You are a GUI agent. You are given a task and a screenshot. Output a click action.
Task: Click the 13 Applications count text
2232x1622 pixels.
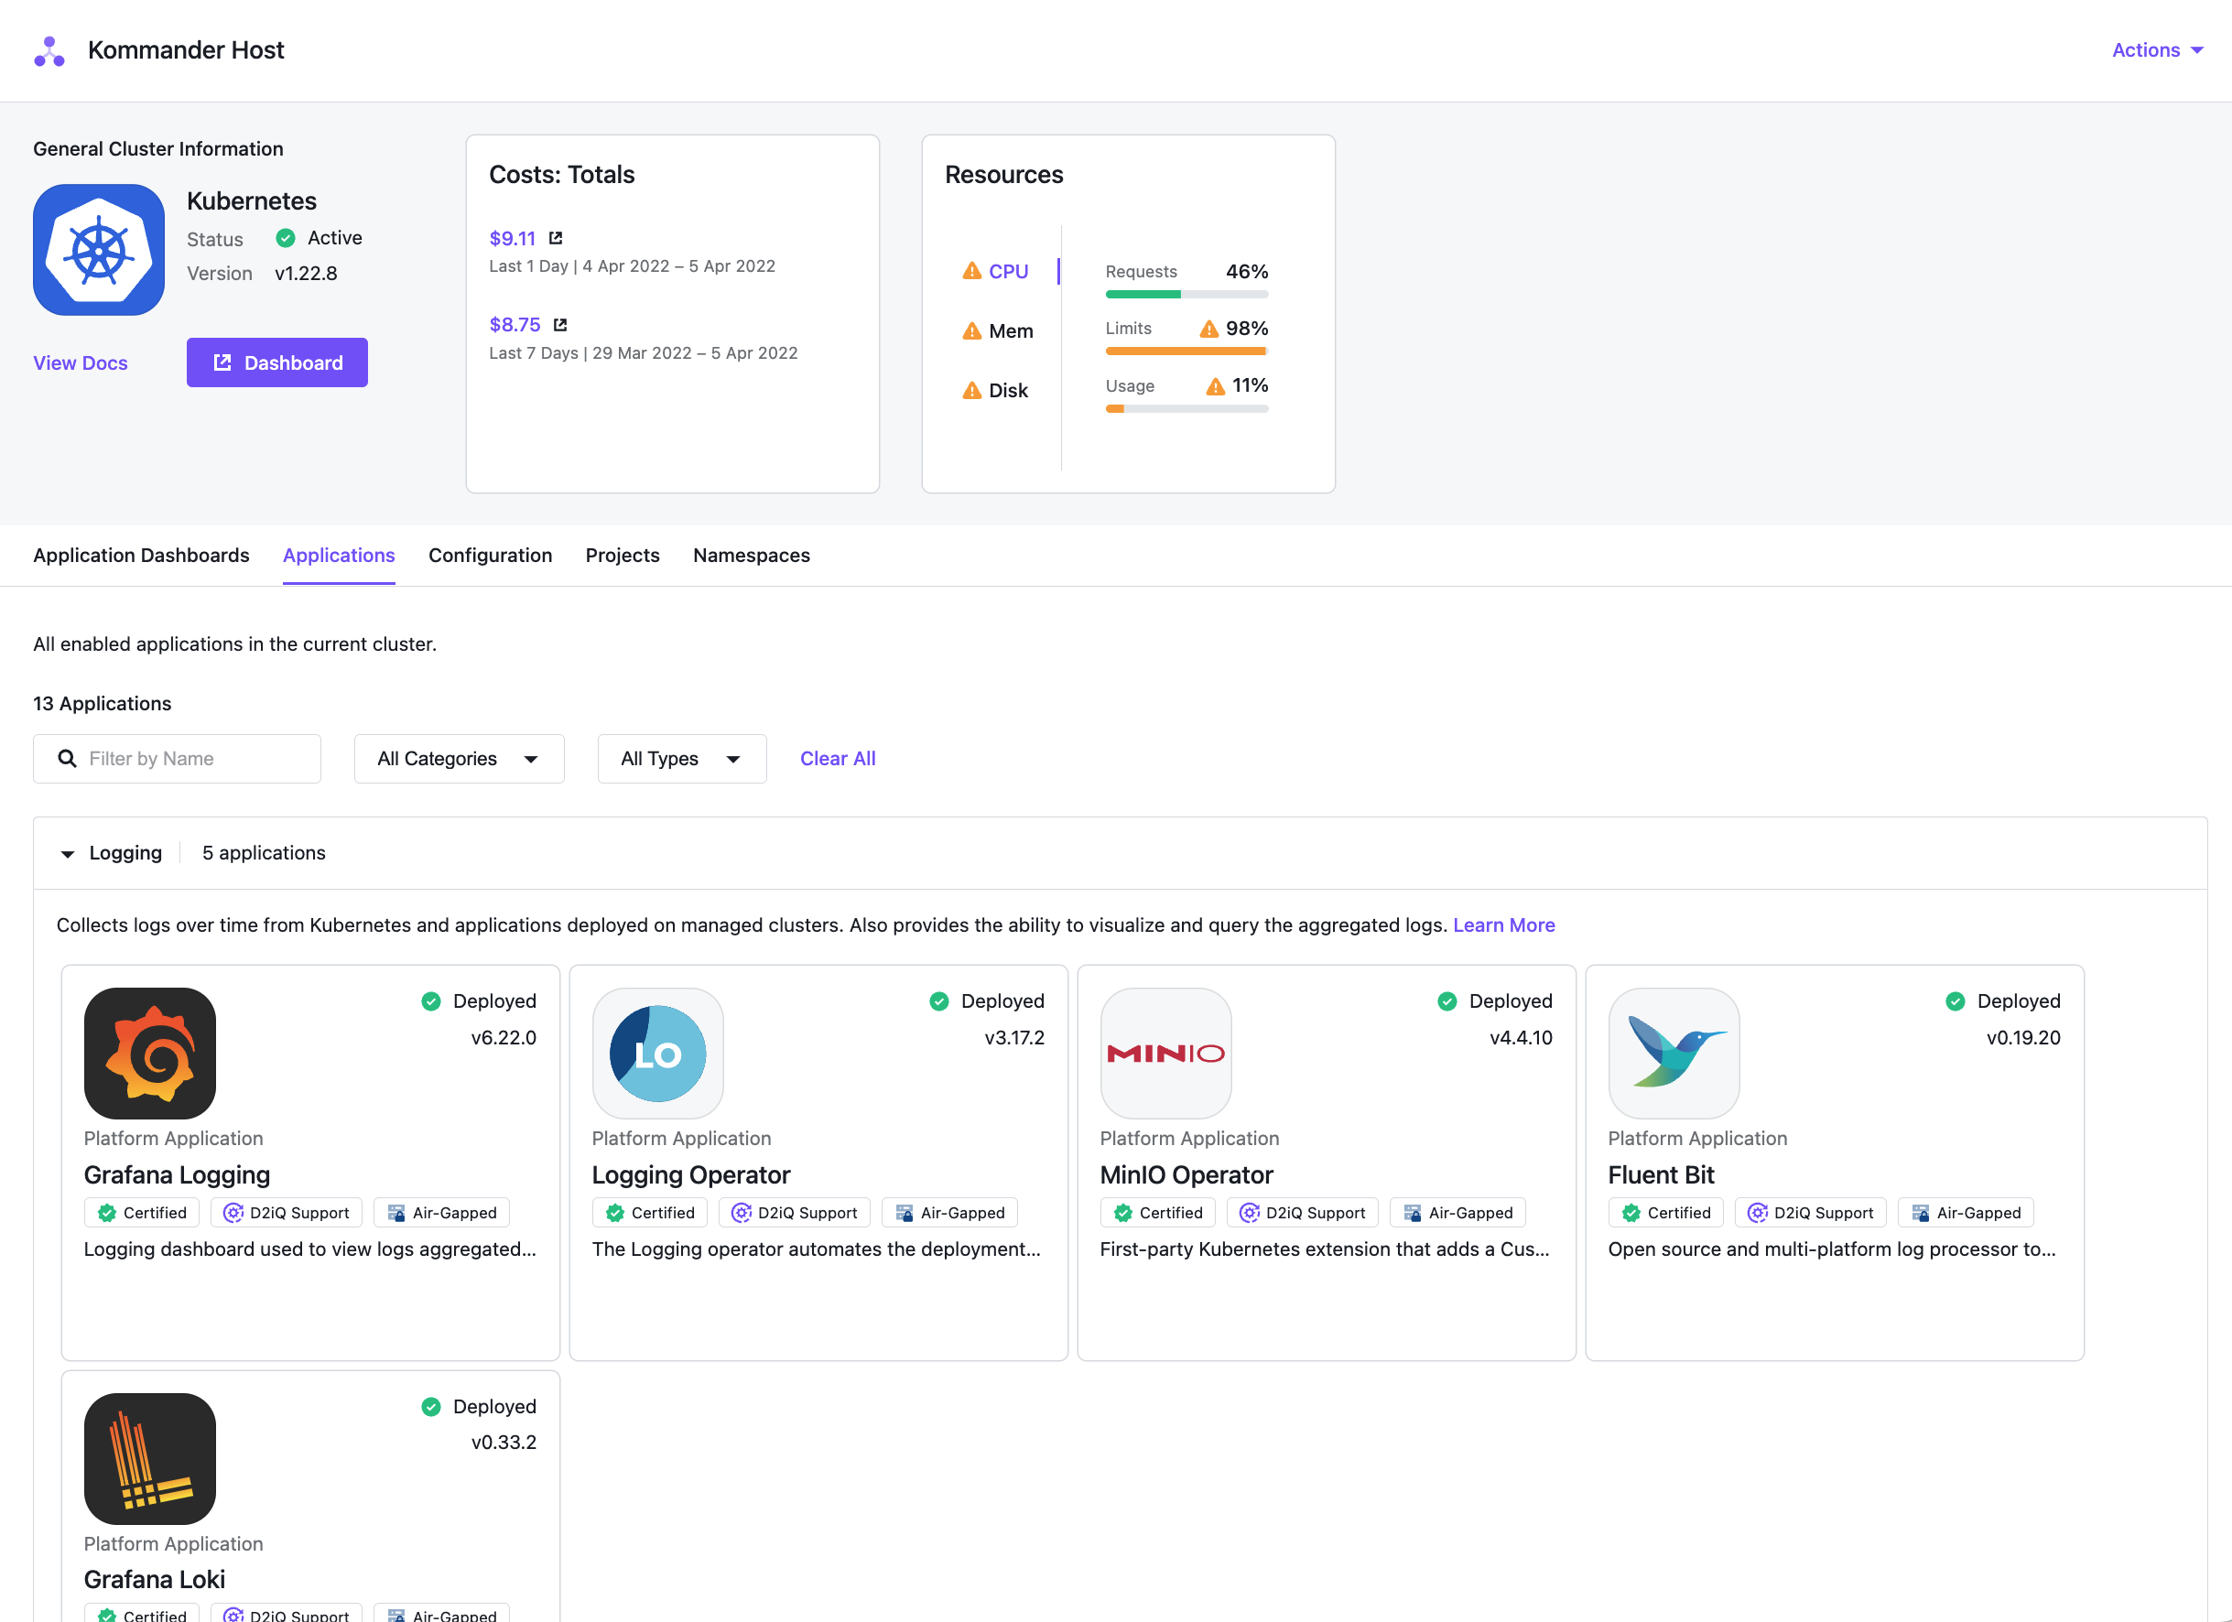pos(103,704)
